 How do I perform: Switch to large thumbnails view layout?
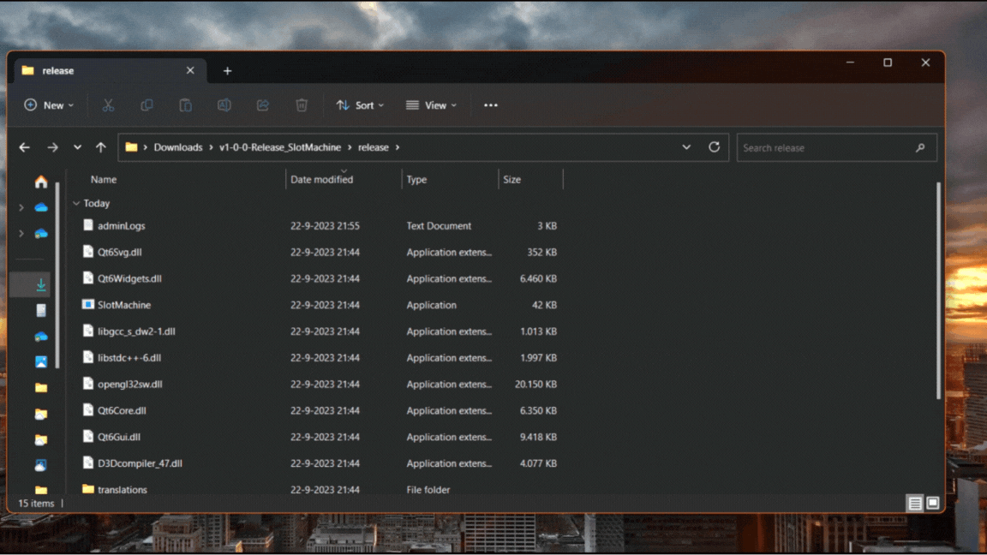(x=933, y=504)
